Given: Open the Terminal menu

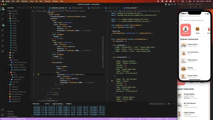Looking at the screenshot, I should click(47, 1).
